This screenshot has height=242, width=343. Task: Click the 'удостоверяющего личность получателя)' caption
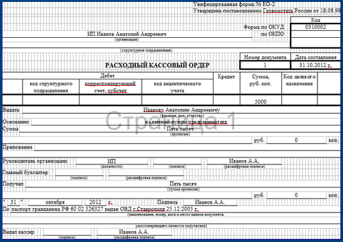point(171,226)
